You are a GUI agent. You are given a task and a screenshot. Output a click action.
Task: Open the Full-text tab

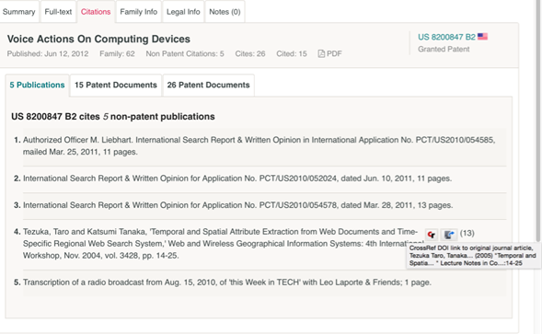click(58, 12)
